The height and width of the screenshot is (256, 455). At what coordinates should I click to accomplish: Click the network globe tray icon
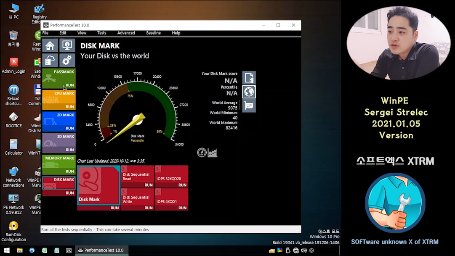(296, 251)
